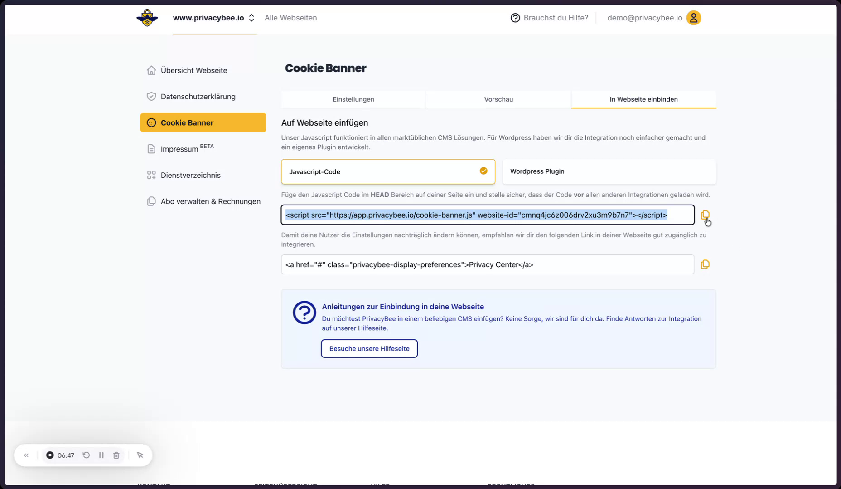
Task: Select Cookie Banner in the sidebar
Action: 203,122
